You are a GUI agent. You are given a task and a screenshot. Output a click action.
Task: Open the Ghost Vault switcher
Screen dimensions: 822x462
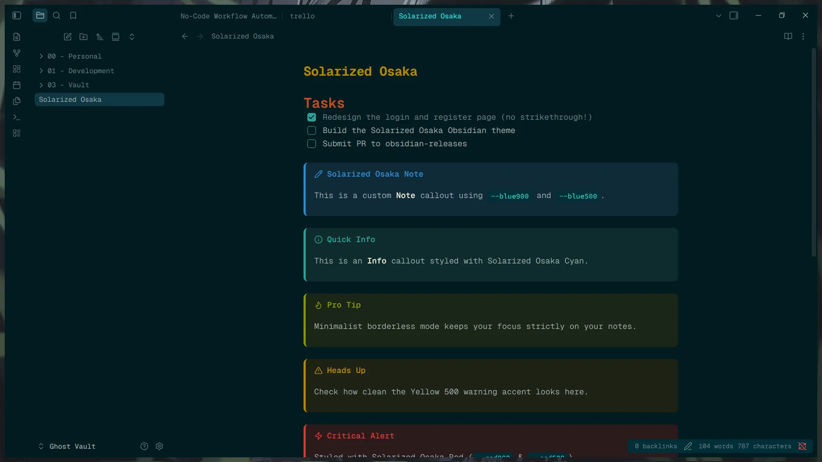tap(67, 446)
